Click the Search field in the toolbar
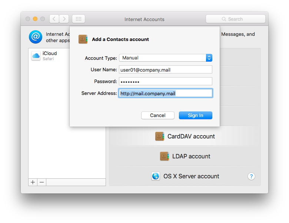Image resolution: width=289 pixels, height=223 pixels. tap(236, 19)
